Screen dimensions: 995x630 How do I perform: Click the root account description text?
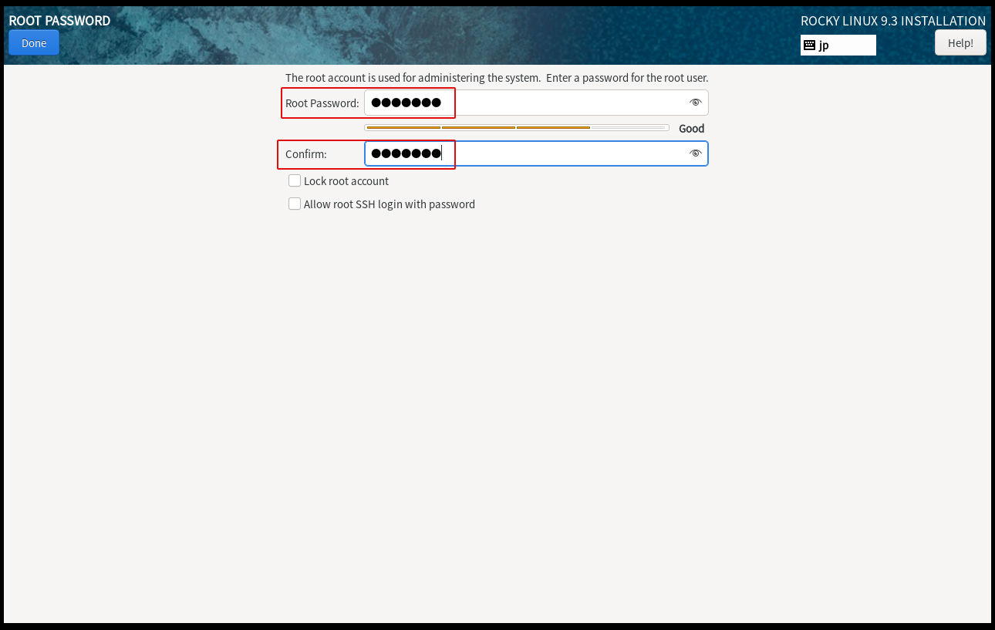[497, 78]
